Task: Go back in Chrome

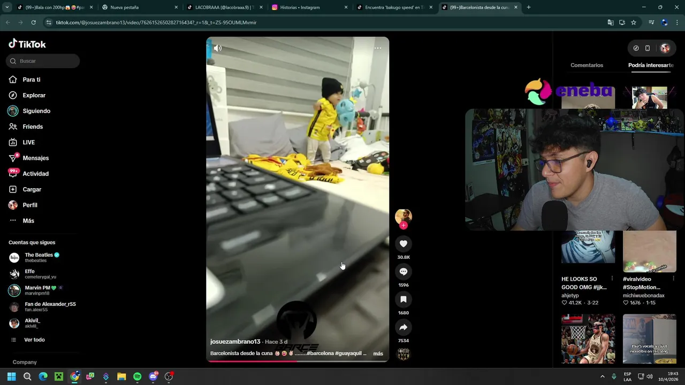Action: 7,22
